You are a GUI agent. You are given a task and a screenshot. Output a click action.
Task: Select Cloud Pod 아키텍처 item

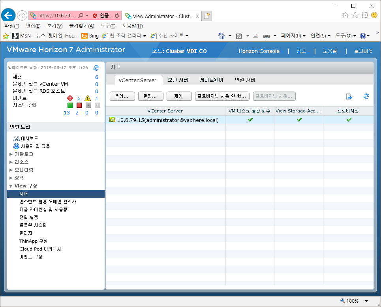tap(40, 249)
